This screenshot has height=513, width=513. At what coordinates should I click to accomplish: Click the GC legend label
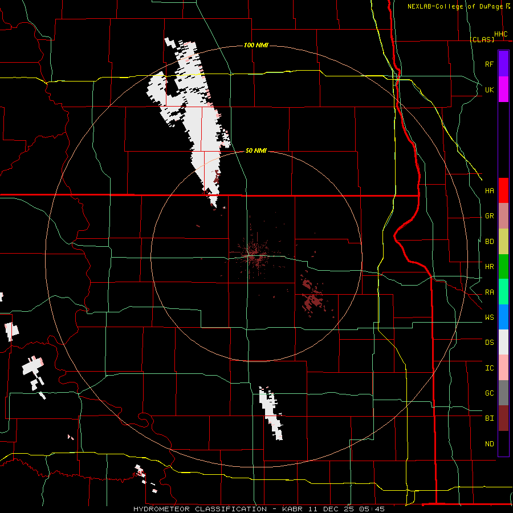489,393
